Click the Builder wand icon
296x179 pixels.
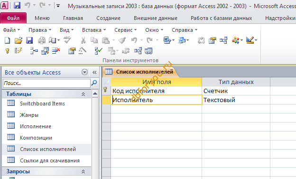tap(83, 51)
